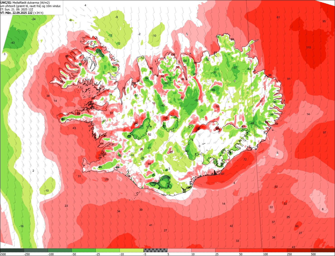Click the legend color segment between -100 and -50

click(x=60, y=250)
